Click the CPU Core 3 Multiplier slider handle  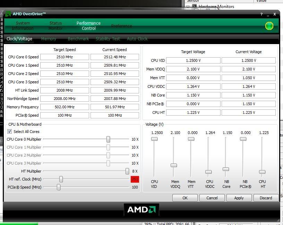pos(108,163)
